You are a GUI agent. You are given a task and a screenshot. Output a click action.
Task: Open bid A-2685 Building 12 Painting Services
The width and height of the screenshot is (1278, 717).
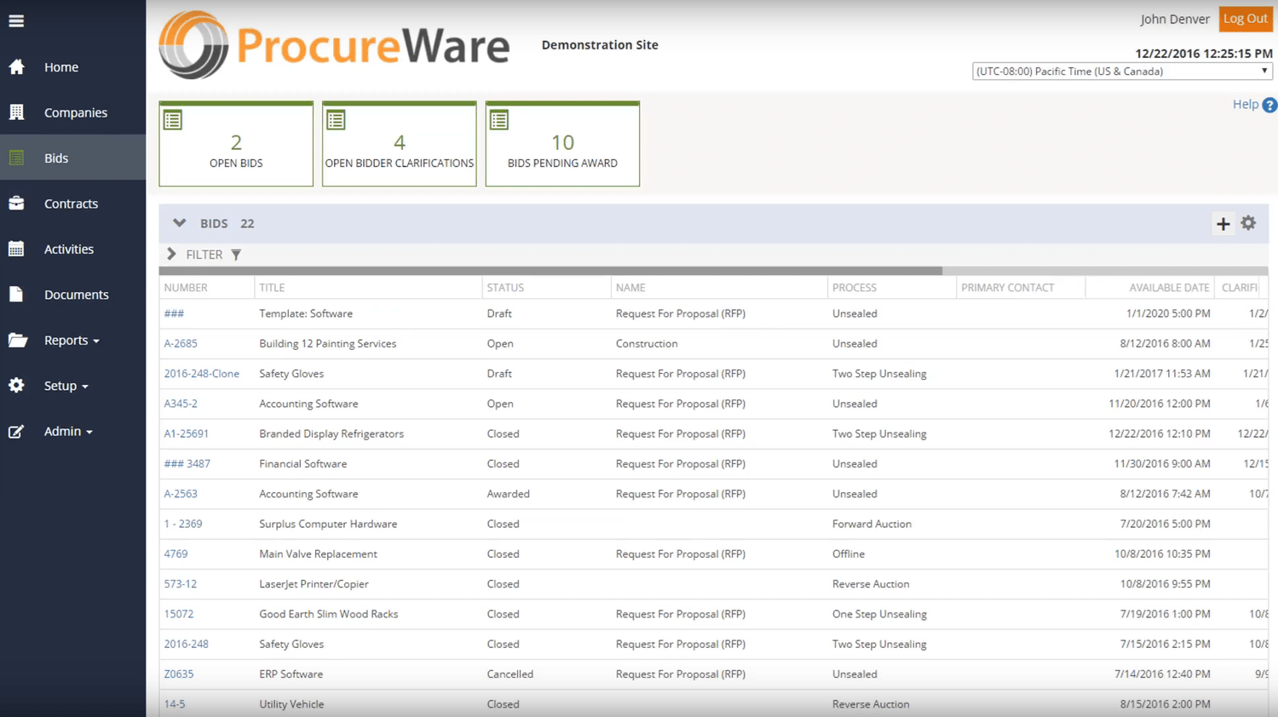tap(181, 343)
